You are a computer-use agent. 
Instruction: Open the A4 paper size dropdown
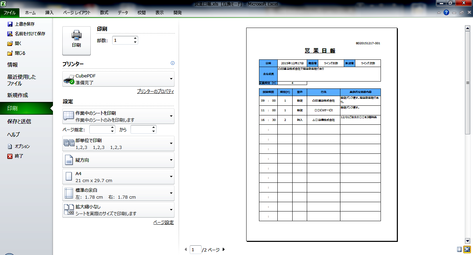pyautogui.click(x=118, y=177)
